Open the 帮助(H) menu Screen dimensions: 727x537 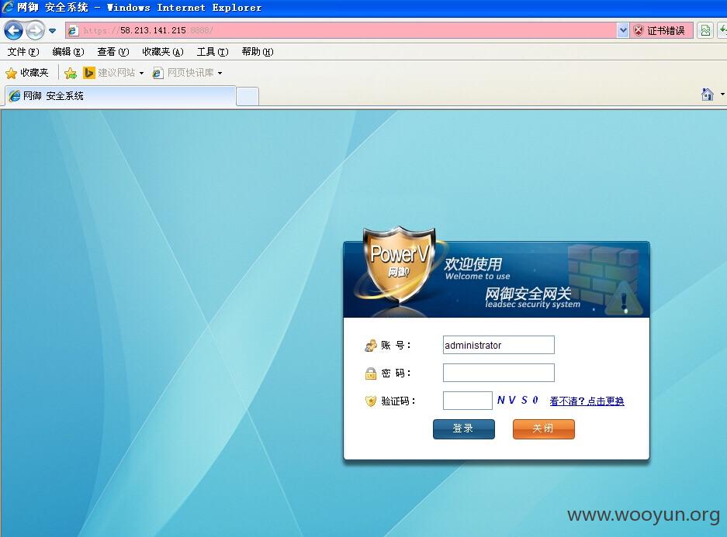coord(258,52)
